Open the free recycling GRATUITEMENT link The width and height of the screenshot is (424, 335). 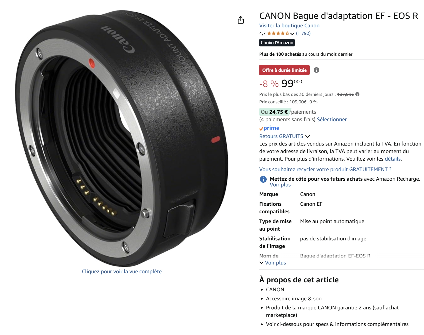325,169
